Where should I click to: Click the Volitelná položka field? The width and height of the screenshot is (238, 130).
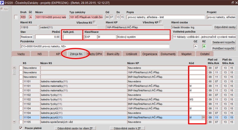click(x=204, y=37)
